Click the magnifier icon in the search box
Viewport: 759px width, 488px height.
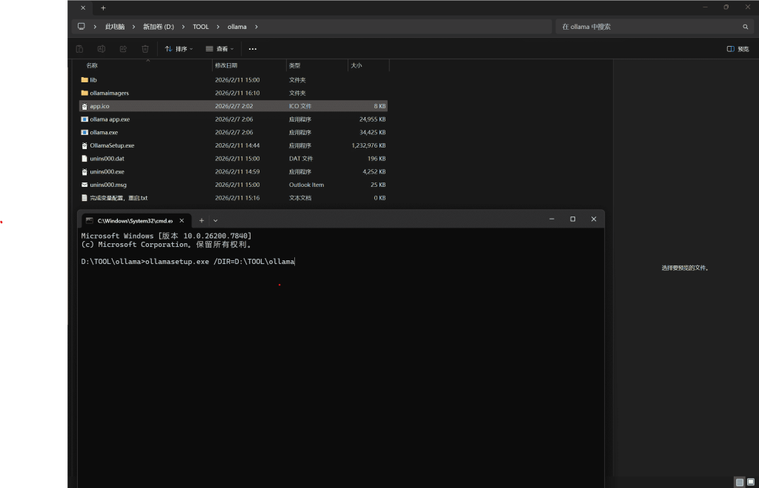pyautogui.click(x=746, y=27)
